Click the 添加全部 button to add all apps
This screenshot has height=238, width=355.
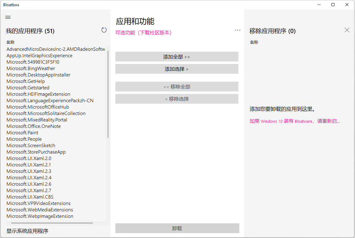(177, 57)
